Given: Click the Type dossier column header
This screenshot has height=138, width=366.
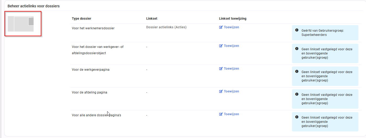Looking at the screenshot, I should (x=82, y=19).
